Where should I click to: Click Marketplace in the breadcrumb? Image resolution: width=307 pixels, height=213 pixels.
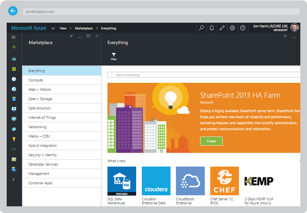pos(83,28)
